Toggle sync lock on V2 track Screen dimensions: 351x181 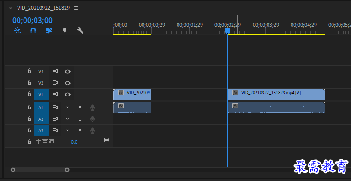pyautogui.click(x=55, y=83)
